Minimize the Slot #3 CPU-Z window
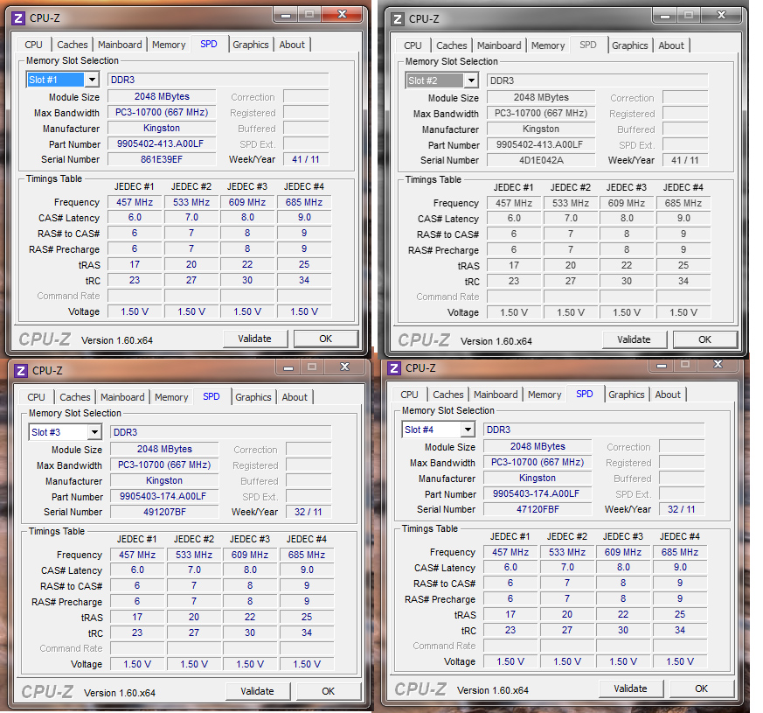Viewport: 763px width, 713px height. pos(288,367)
